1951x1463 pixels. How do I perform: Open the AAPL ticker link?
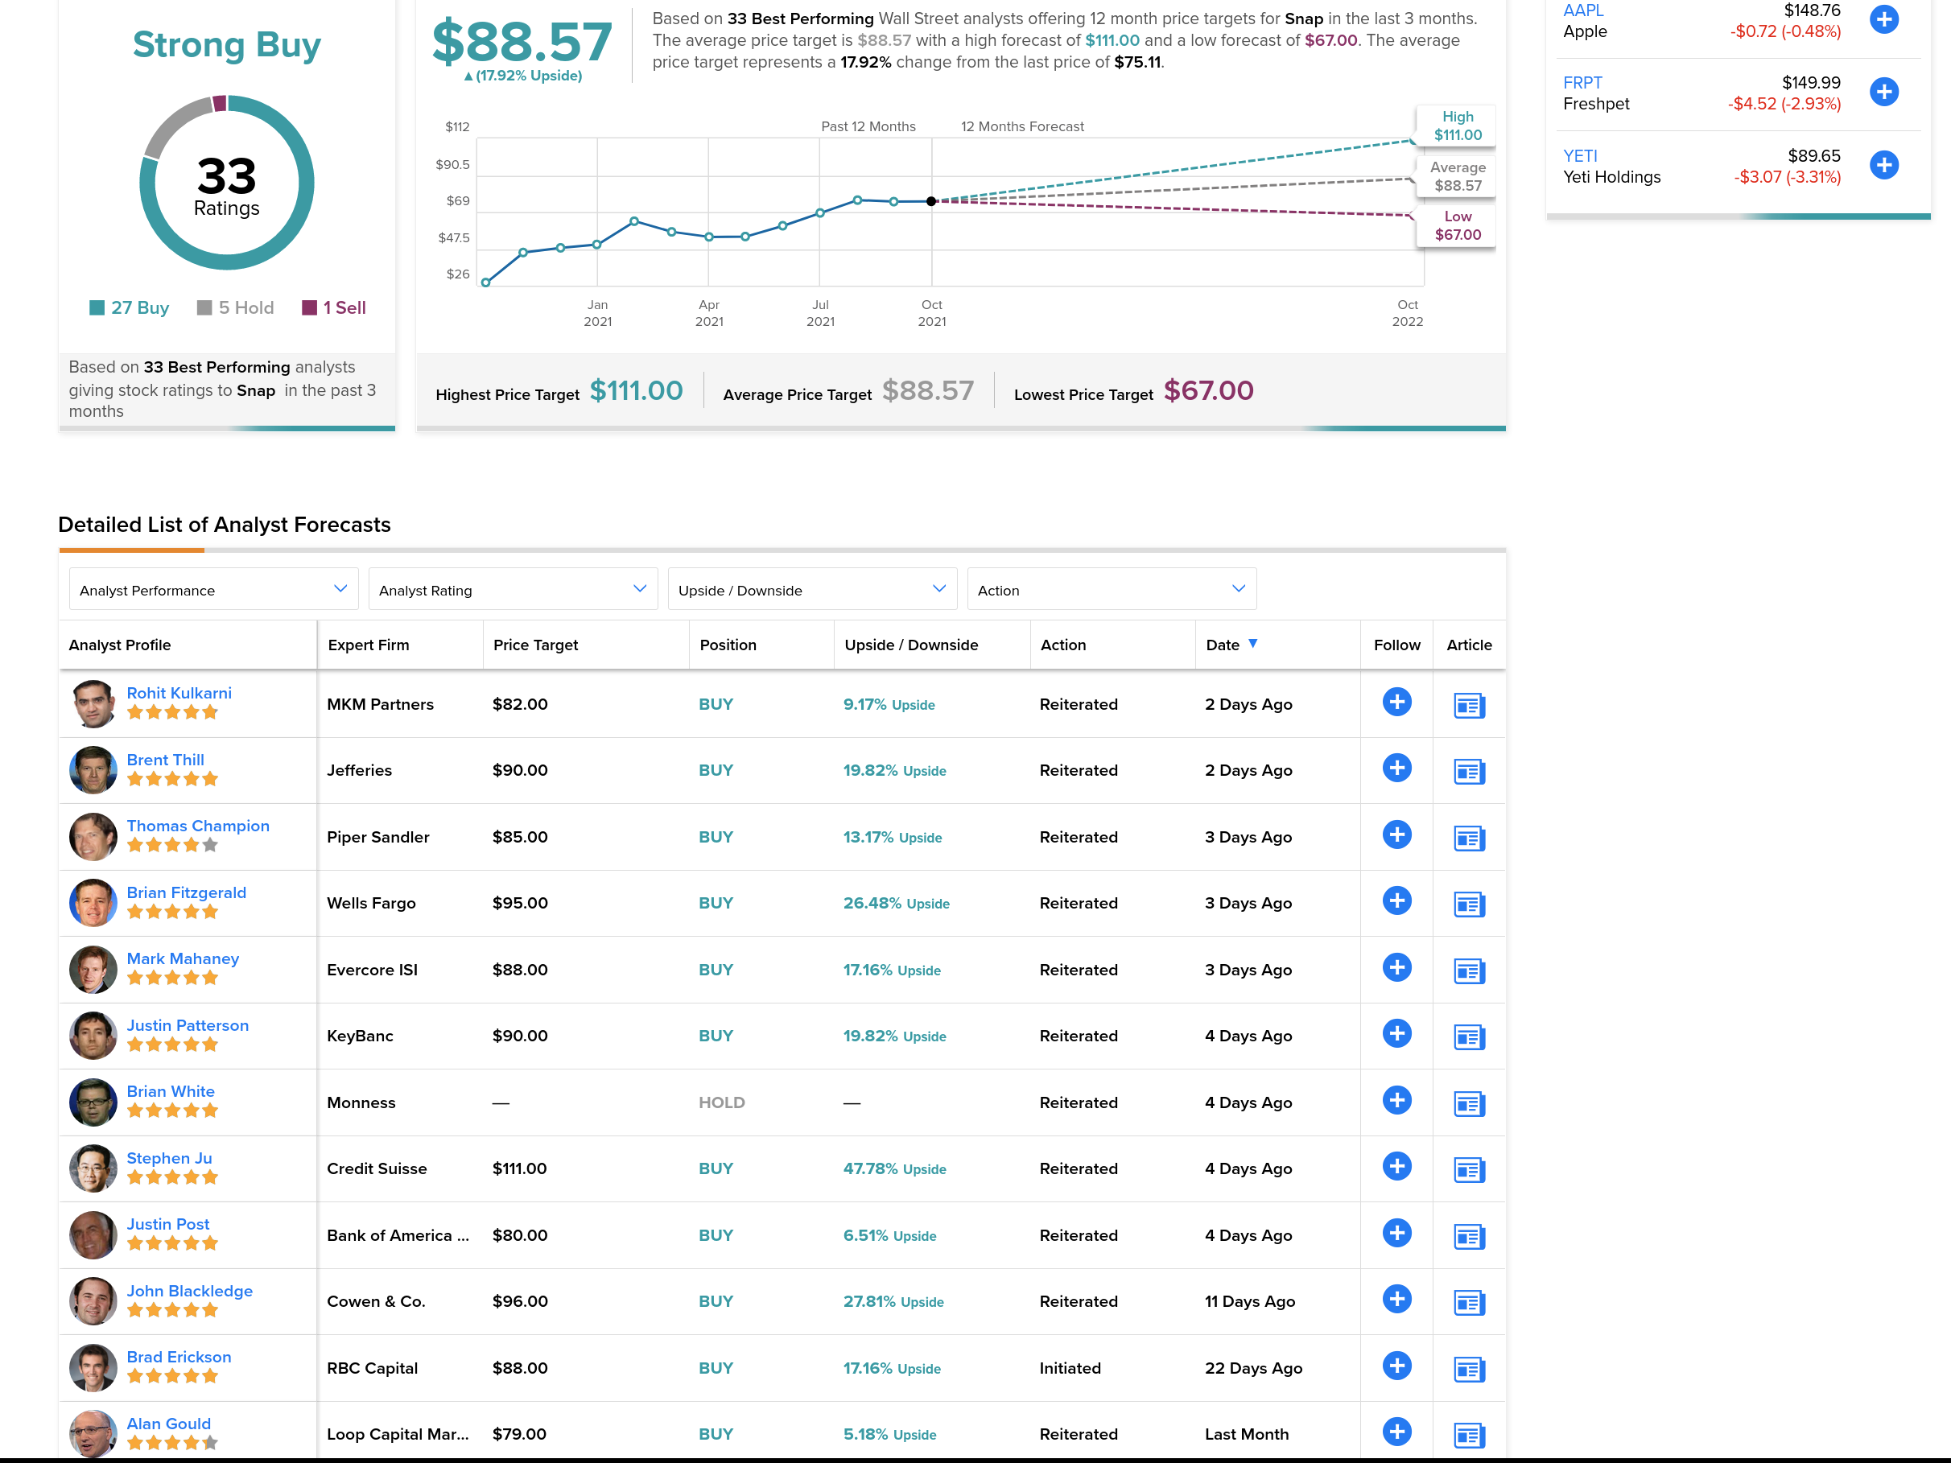1583,10
